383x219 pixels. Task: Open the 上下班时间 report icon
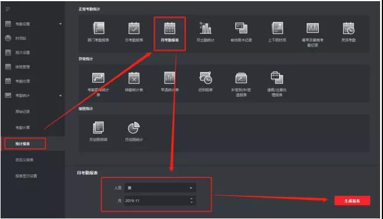(x=277, y=29)
